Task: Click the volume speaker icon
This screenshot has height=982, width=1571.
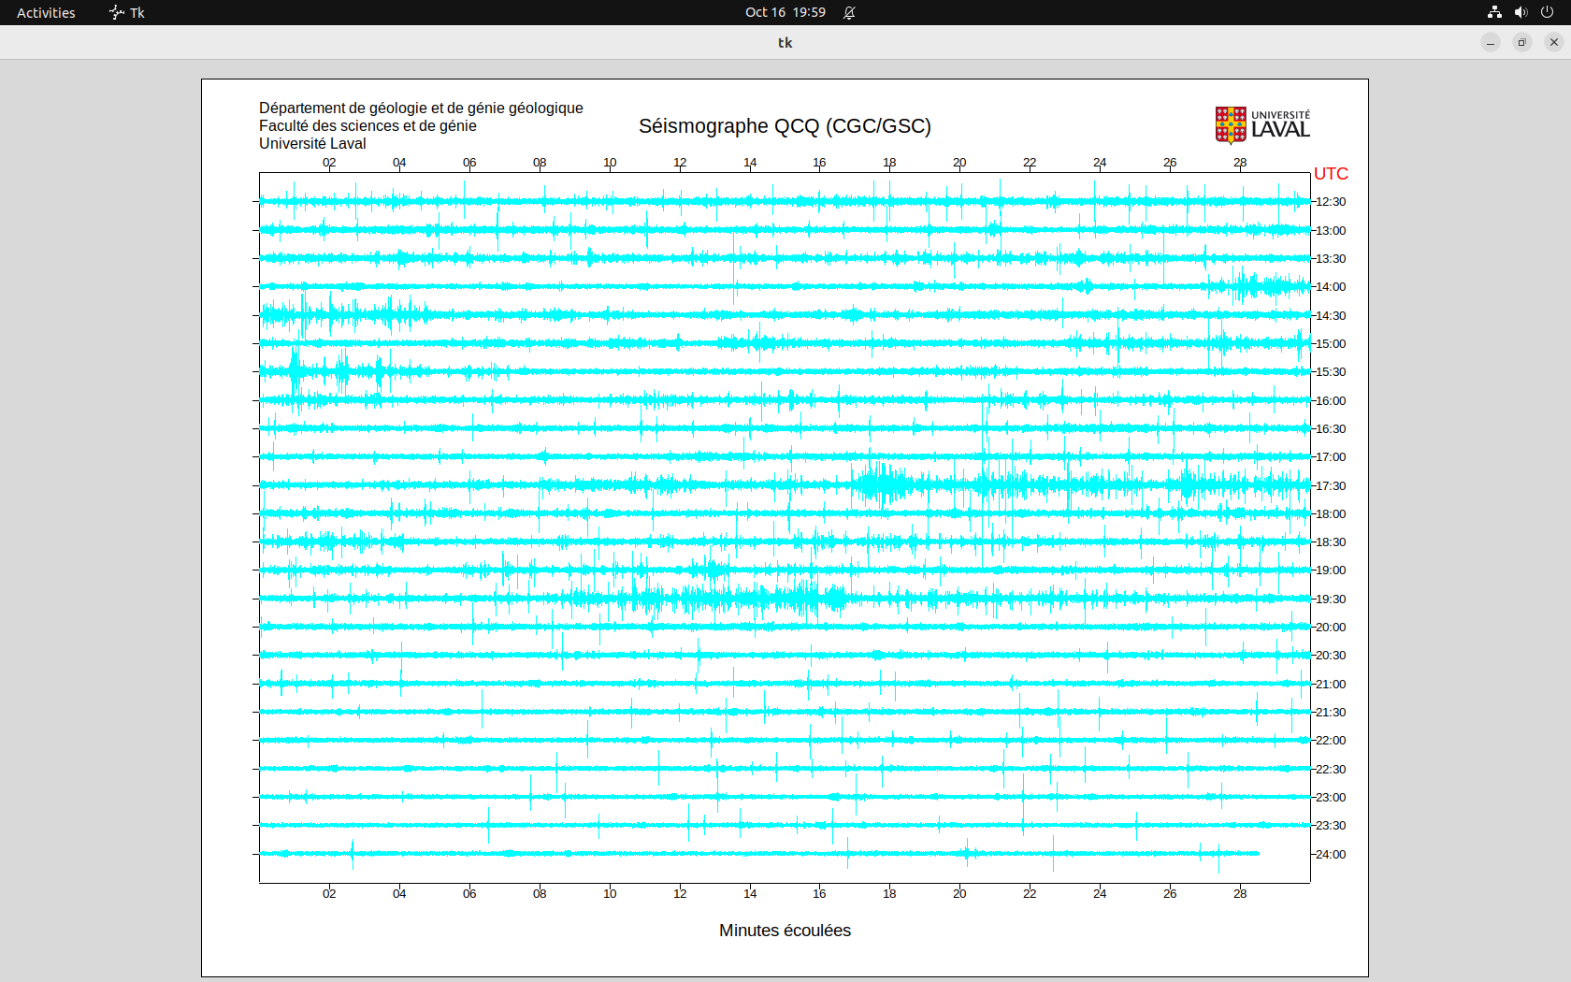Action: click(1521, 12)
